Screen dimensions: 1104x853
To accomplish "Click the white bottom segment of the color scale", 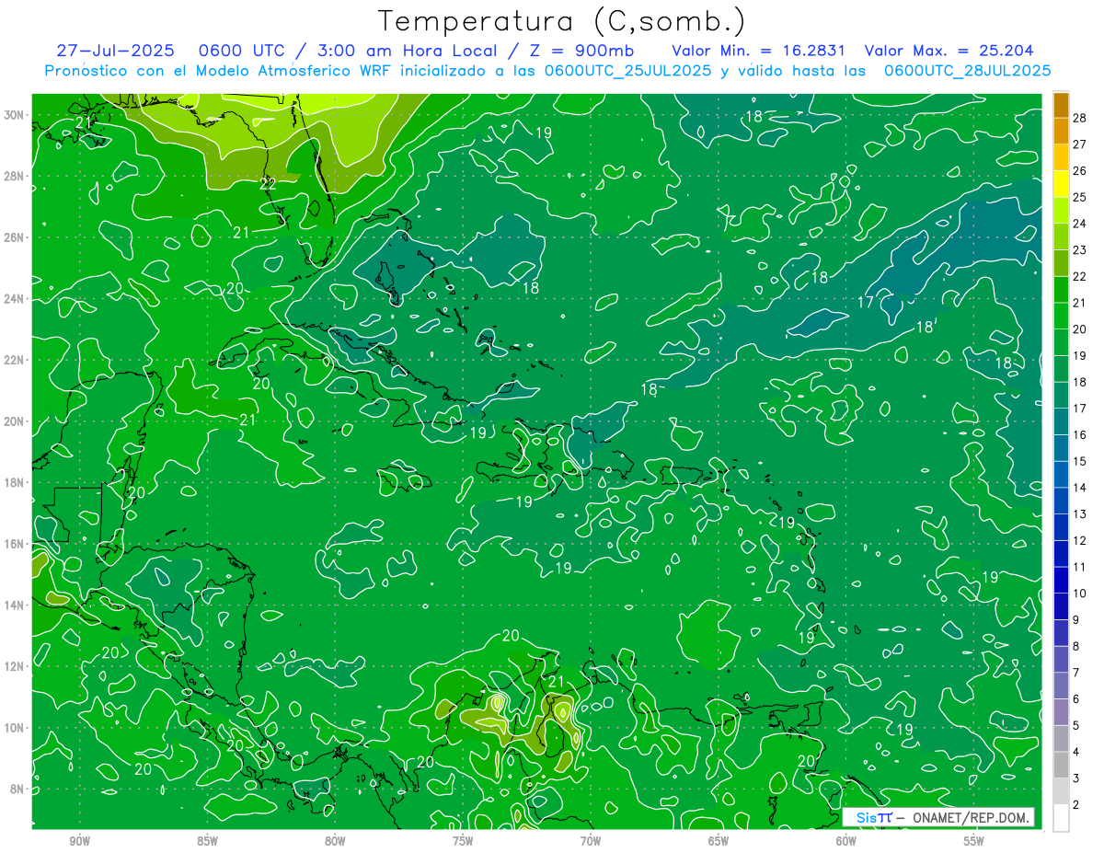I will [x=1061, y=818].
